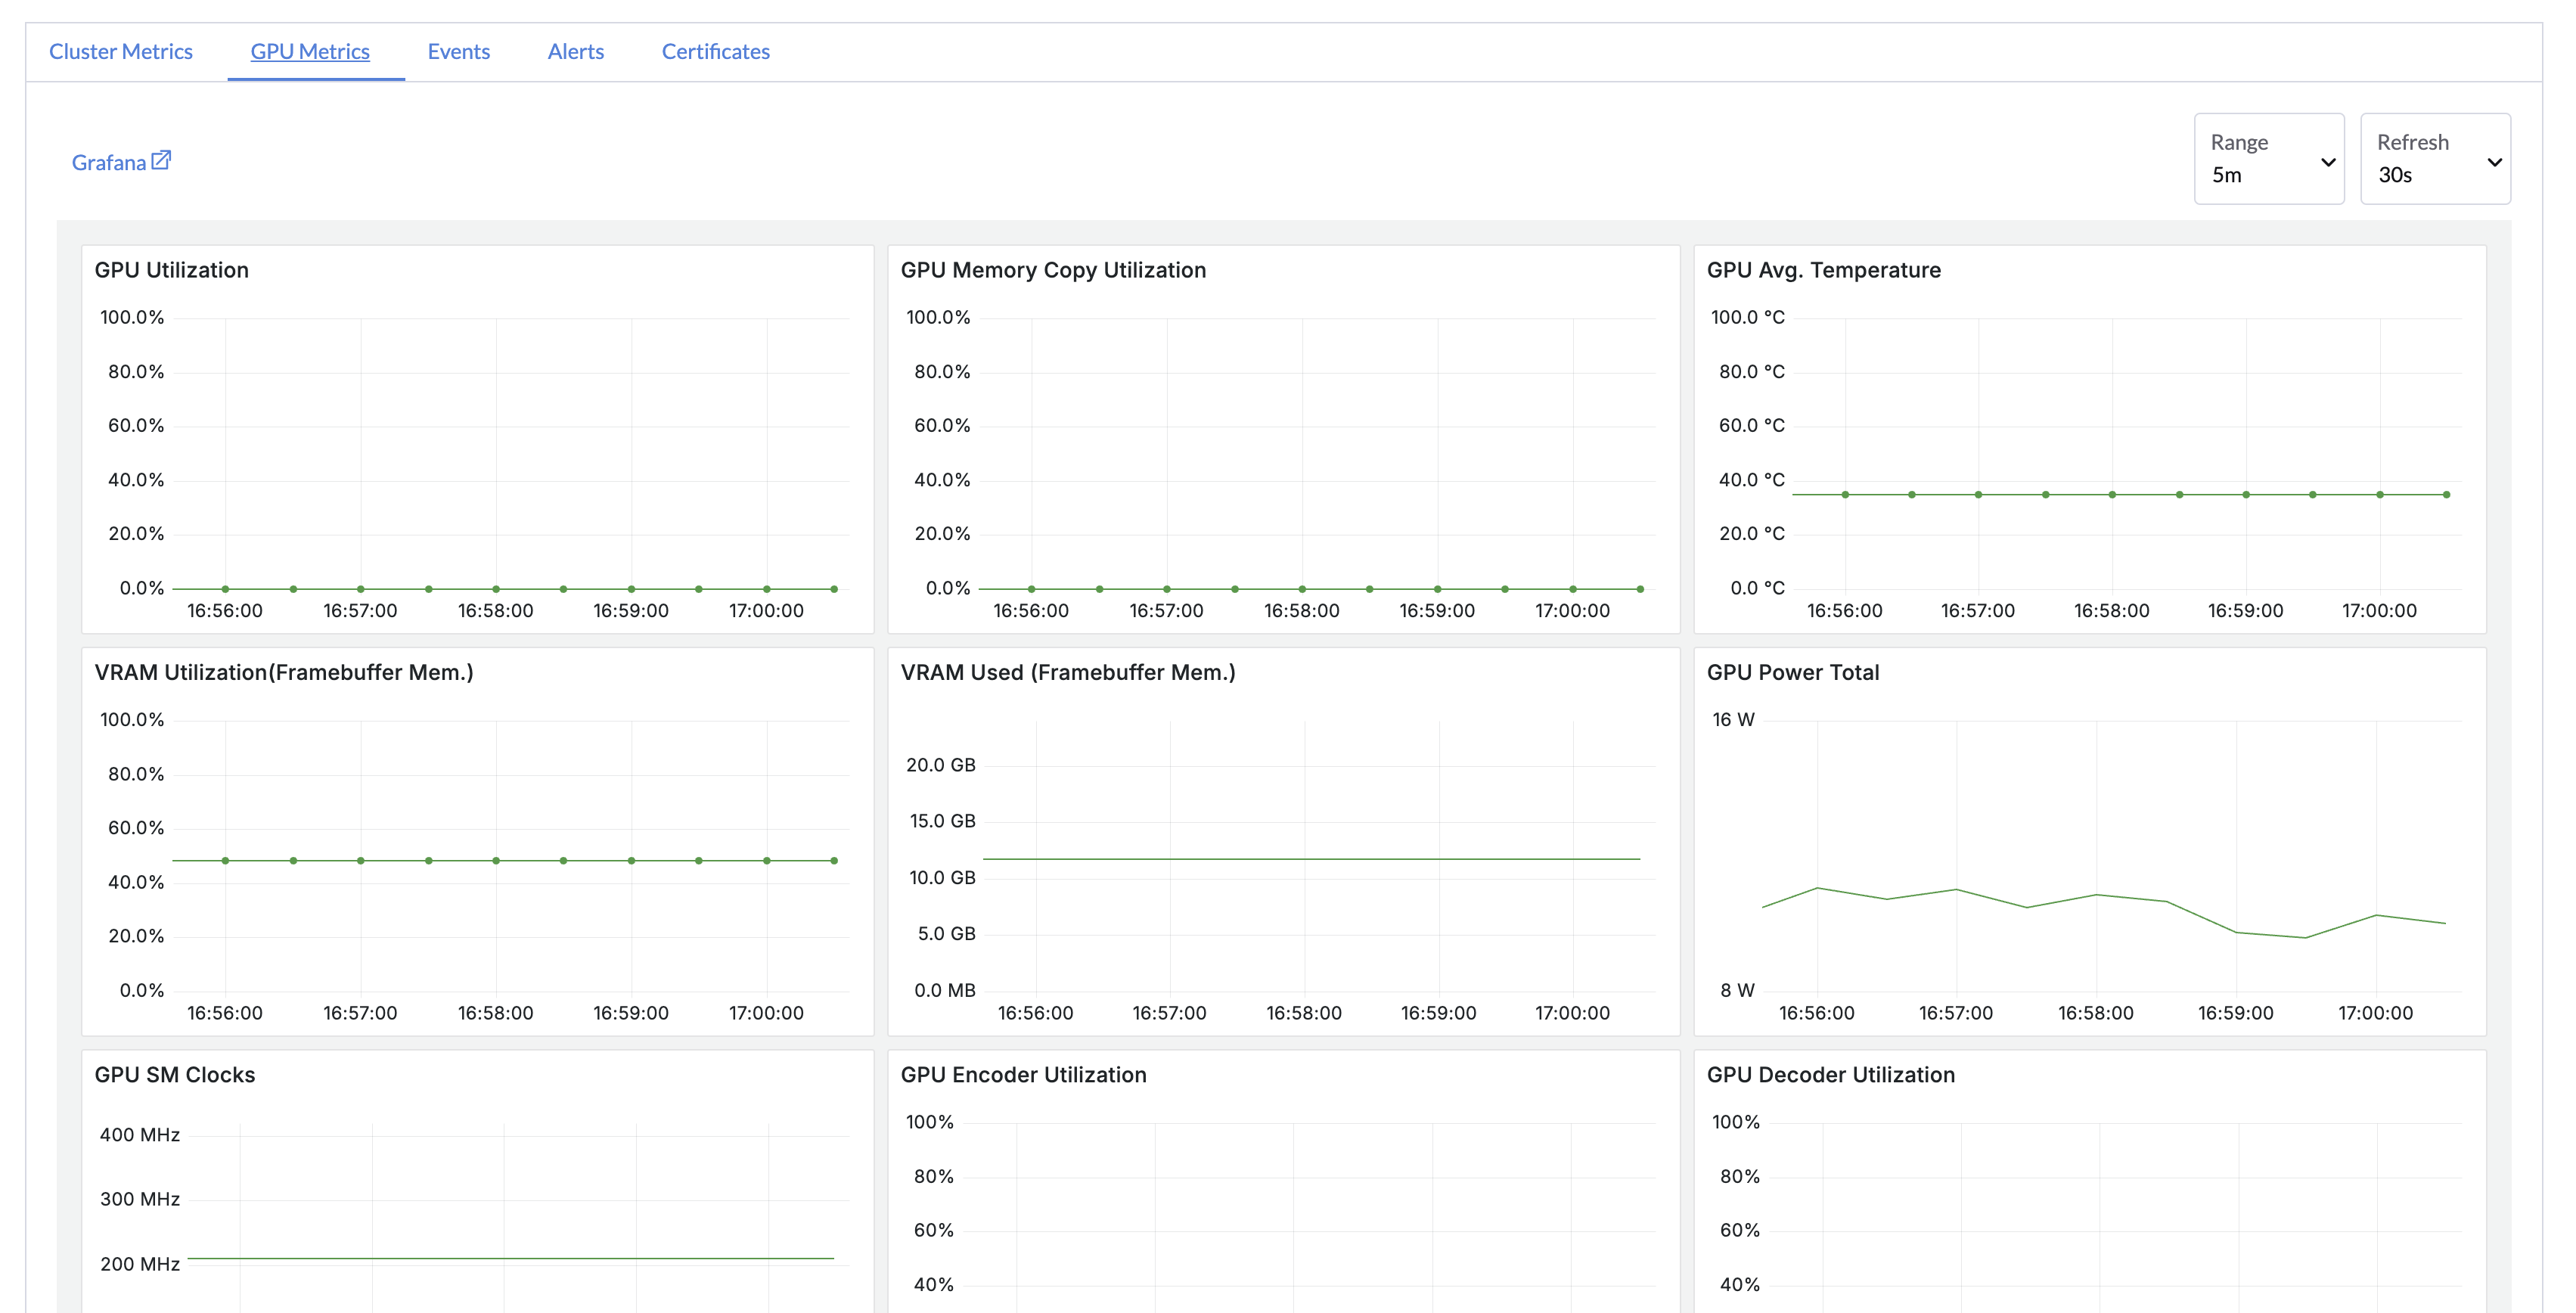Click the last data point in GPU Utilization chart
The height and width of the screenshot is (1313, 2576).
tap(834, 589)
